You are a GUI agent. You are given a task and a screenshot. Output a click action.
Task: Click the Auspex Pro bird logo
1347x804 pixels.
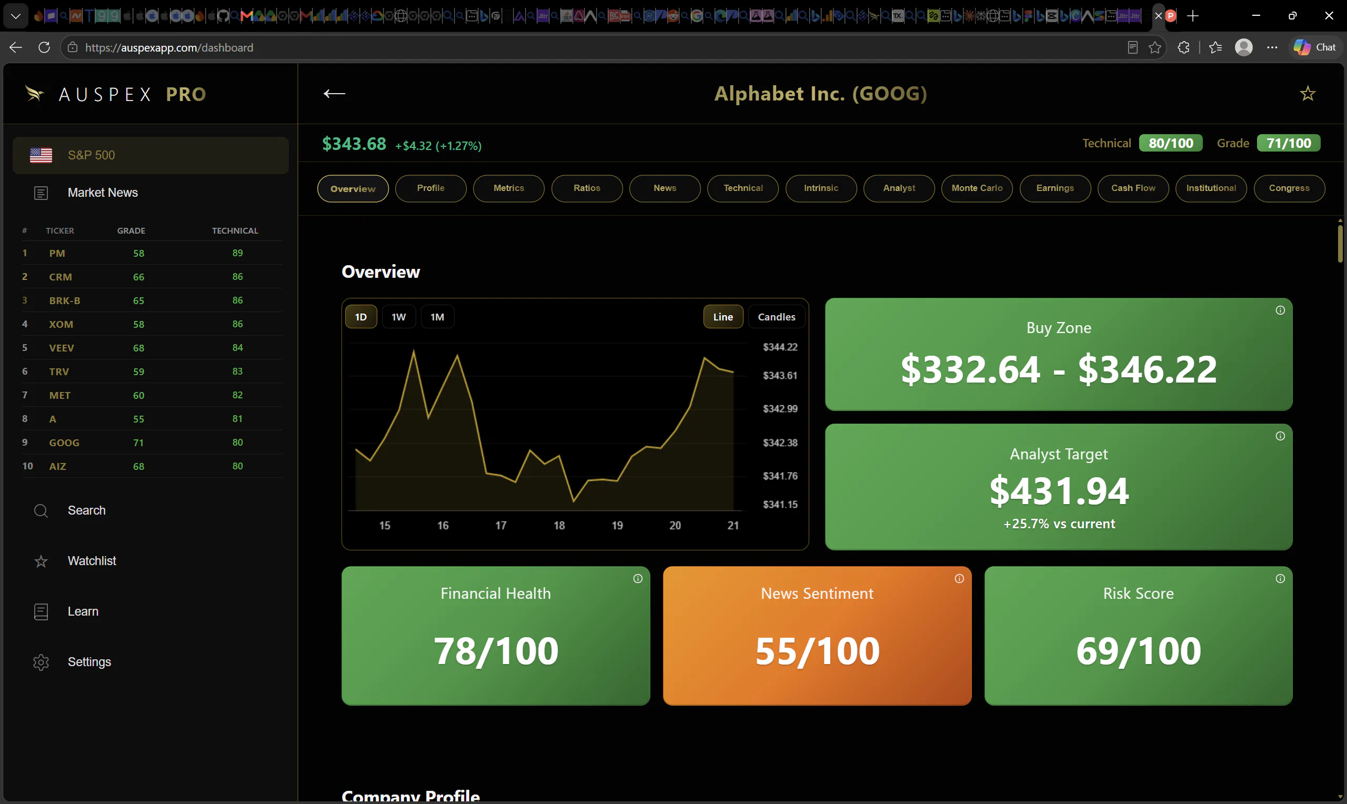click(35, 94)
